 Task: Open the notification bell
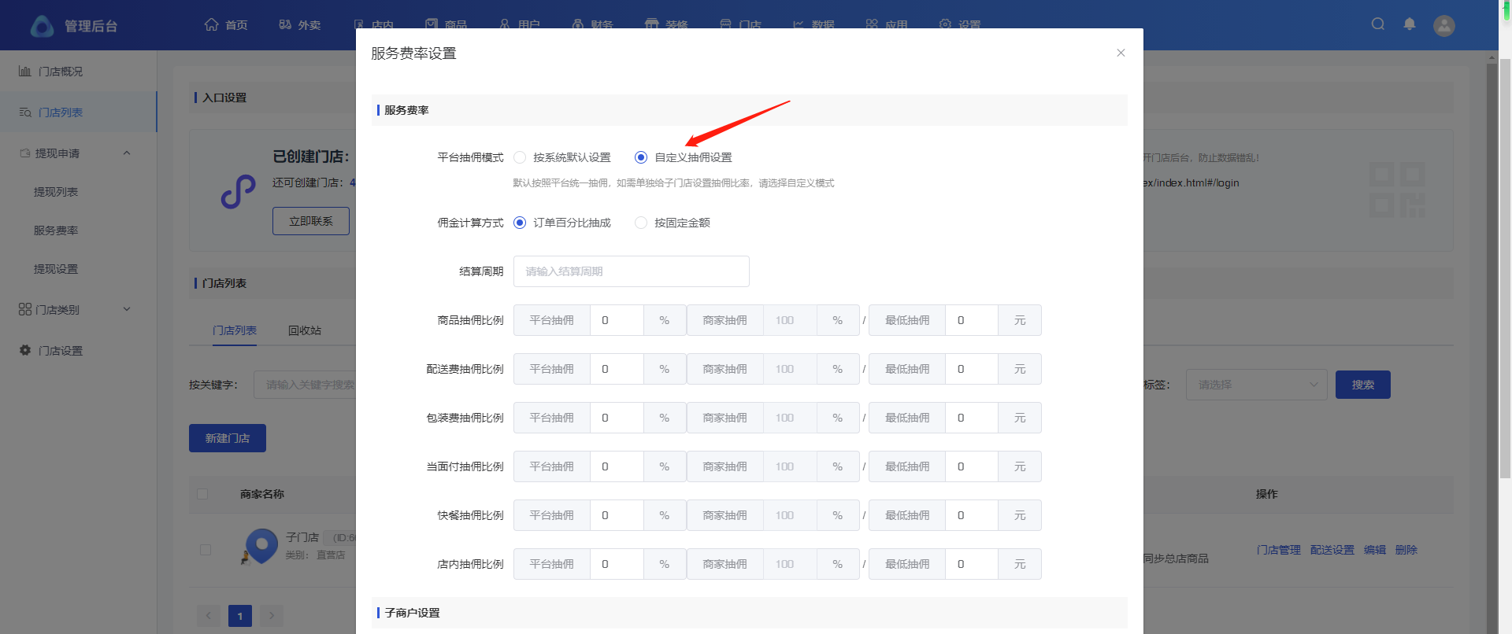coord(1410,24)
